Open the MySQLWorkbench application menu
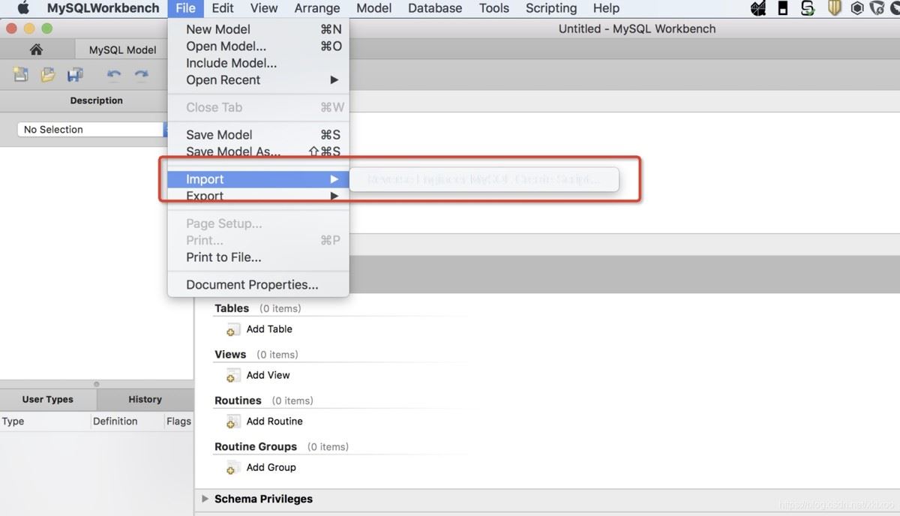Viewport: 900px width, 516px height. pyautogui.click(x=103, y=8)
